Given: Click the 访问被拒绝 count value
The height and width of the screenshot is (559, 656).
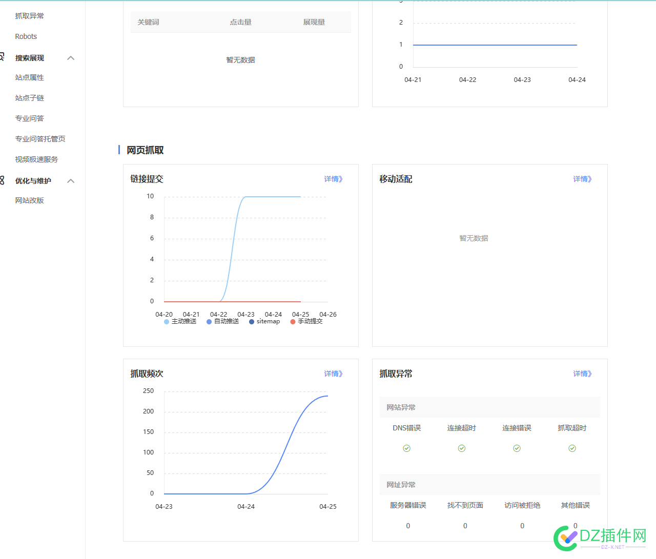Looking at the screenshot, I should (x=522, y=526).
